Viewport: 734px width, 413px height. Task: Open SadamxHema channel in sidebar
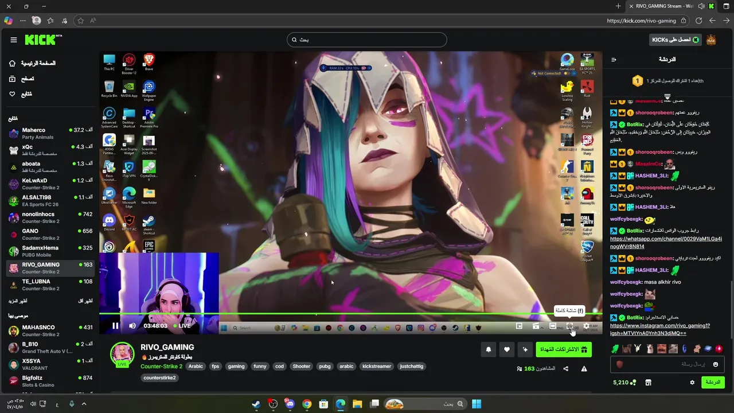50,251
